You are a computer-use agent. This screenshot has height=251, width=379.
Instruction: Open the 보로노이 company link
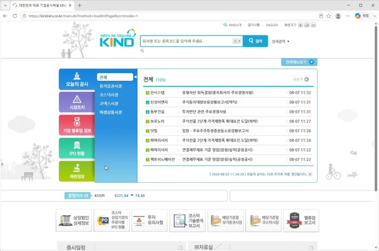click(157, 121)
